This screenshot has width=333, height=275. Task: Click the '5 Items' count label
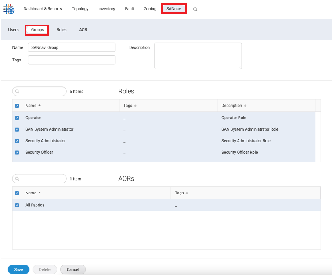(x=76, y=92)
